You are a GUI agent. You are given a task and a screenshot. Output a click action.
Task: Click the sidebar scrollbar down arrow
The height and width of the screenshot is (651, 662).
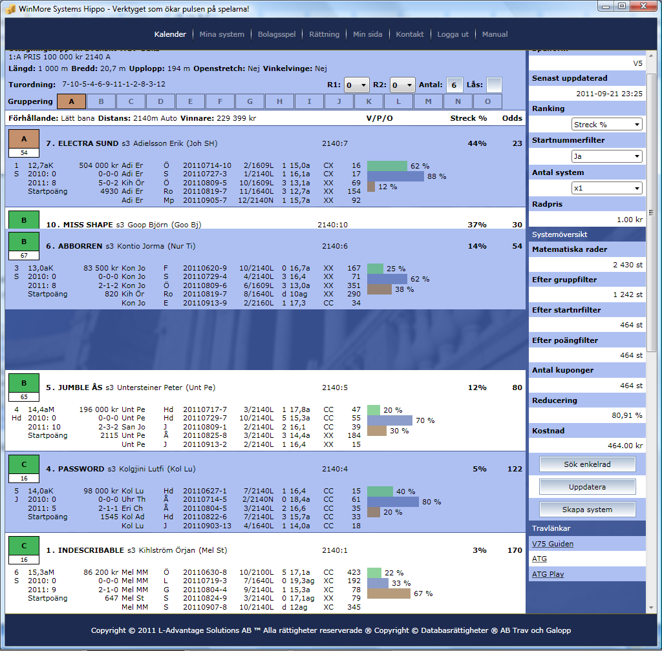pyautogui.click(x=651, y=608)
